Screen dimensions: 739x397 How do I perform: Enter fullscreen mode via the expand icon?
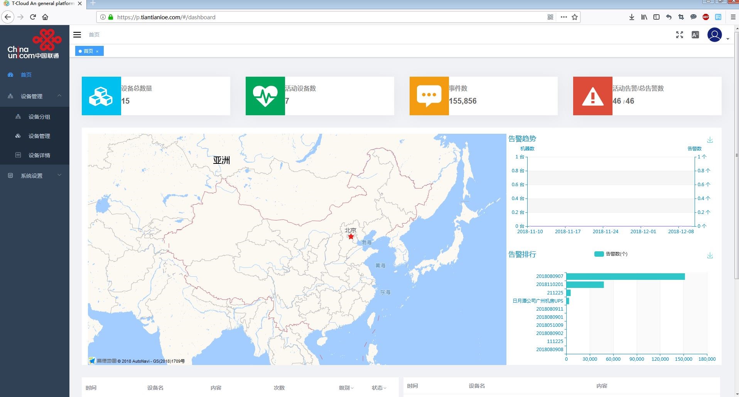pyautogui.click(x=679, y=35)
